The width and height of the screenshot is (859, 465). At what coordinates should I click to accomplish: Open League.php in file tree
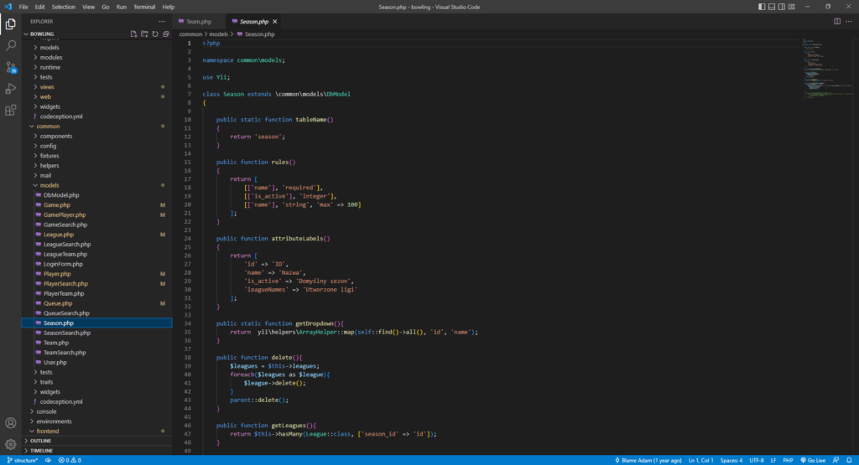[96, 235]
